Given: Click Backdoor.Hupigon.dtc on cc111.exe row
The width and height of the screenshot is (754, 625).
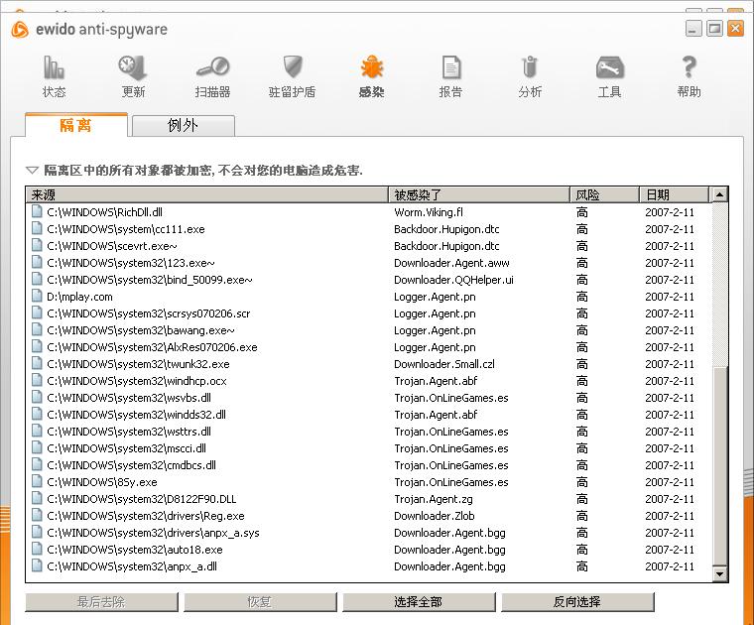Looking at the screenshot, I should tap(446, 229).
